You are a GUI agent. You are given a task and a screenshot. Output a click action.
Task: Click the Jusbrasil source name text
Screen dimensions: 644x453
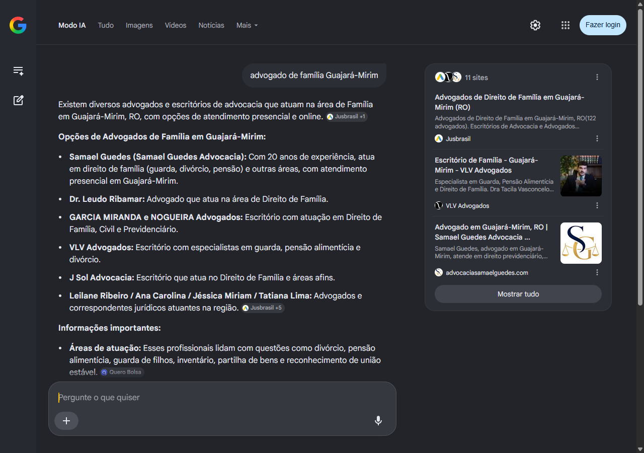458,138
